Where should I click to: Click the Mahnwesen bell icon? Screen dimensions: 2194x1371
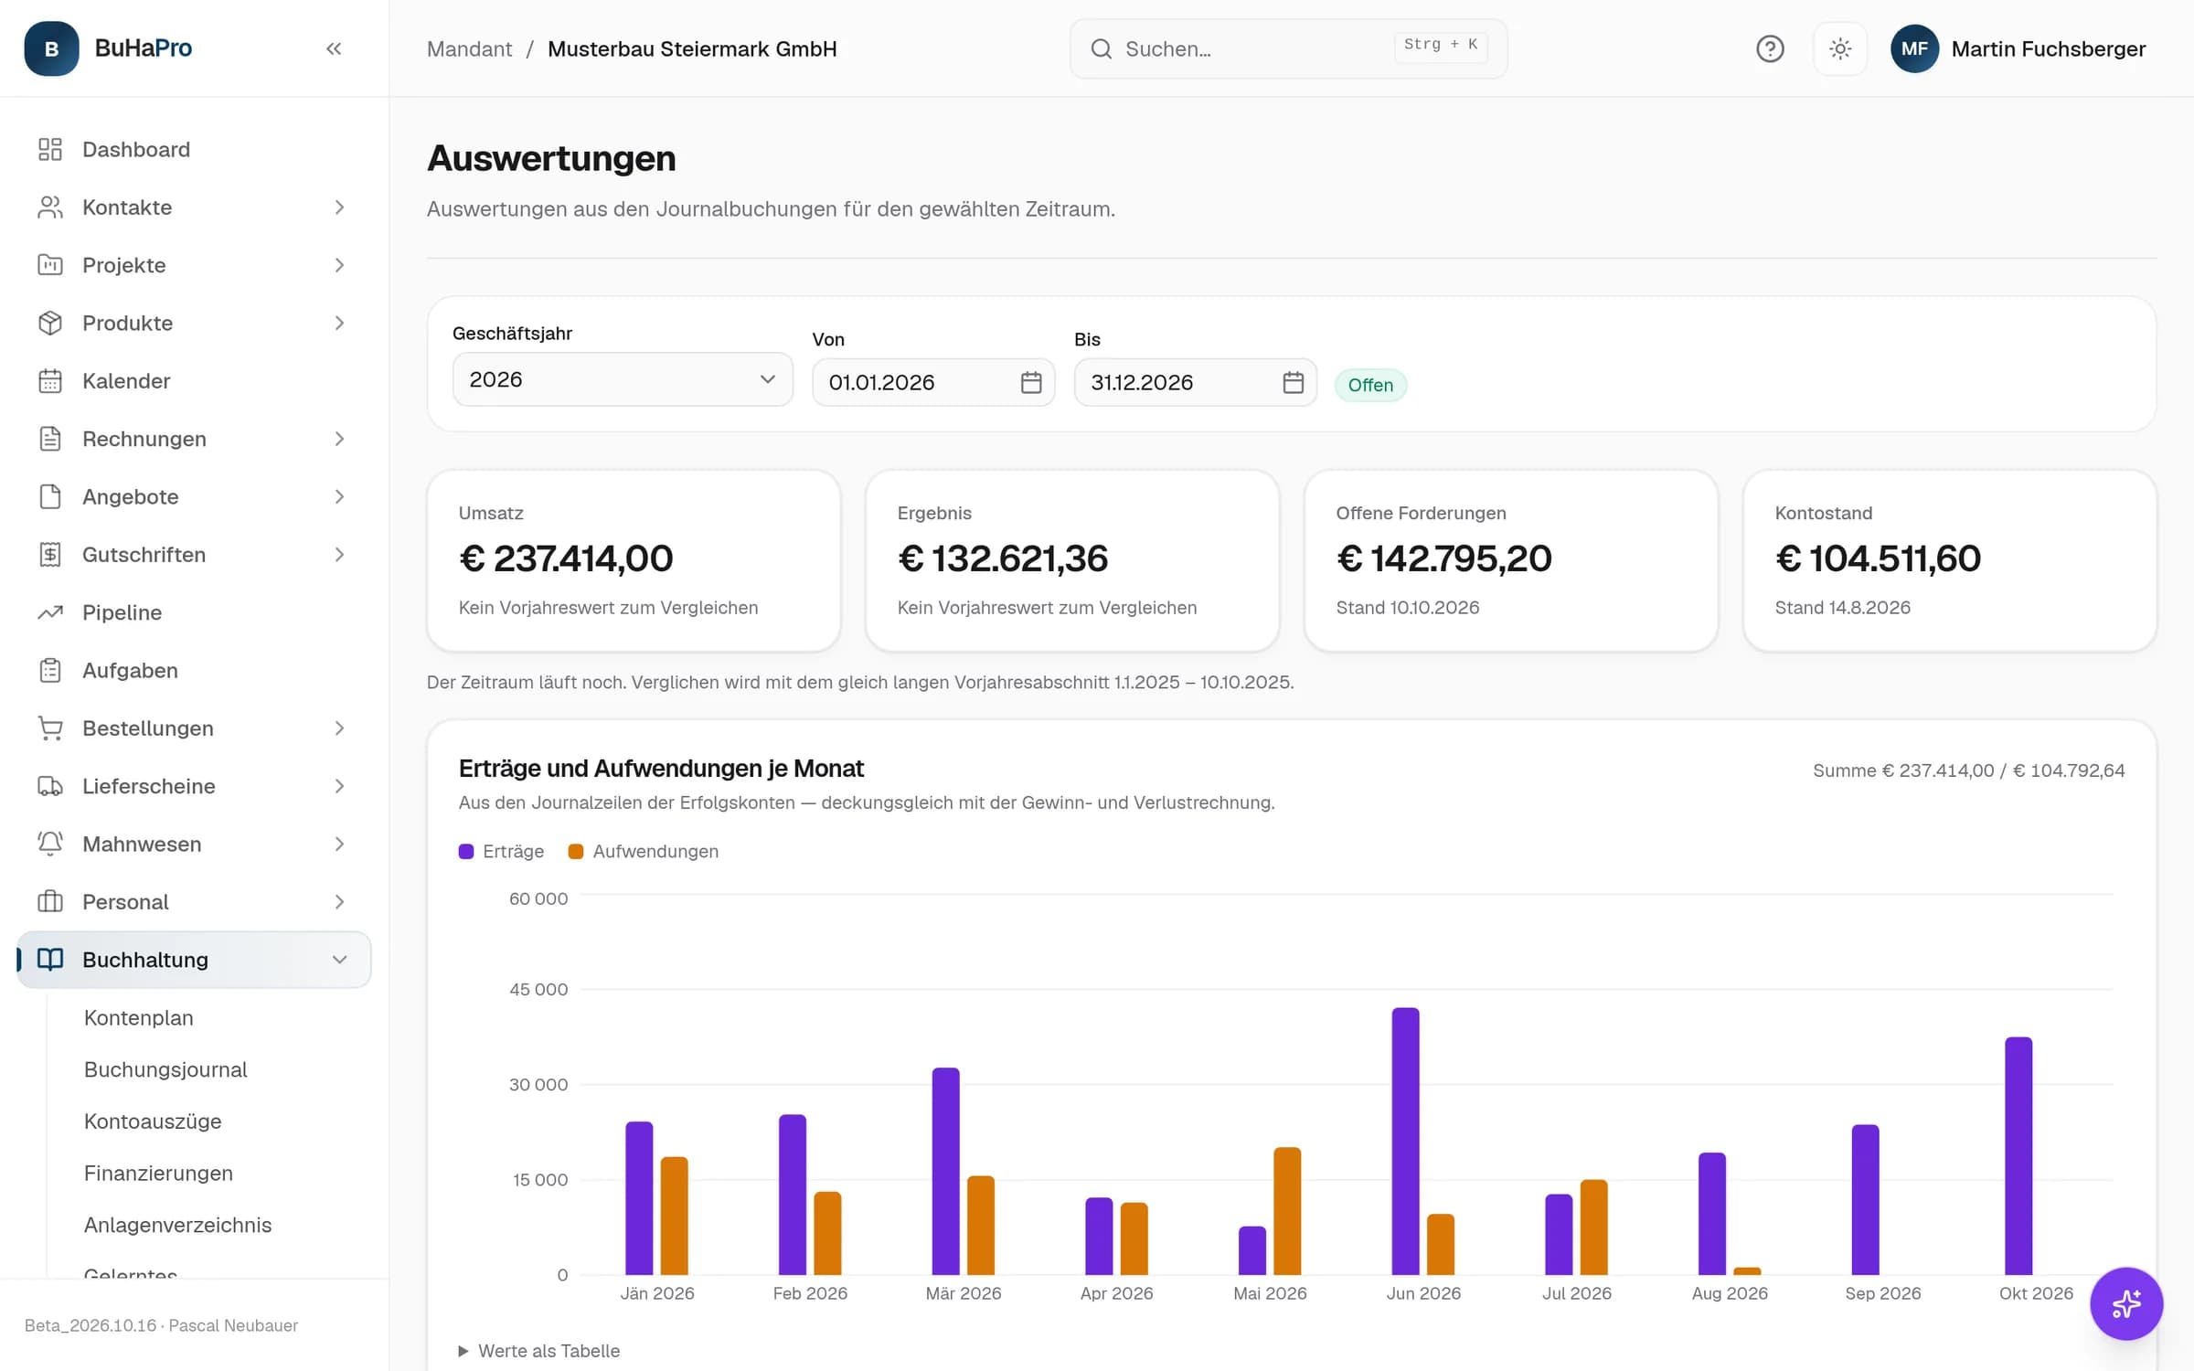coord(50,844)
